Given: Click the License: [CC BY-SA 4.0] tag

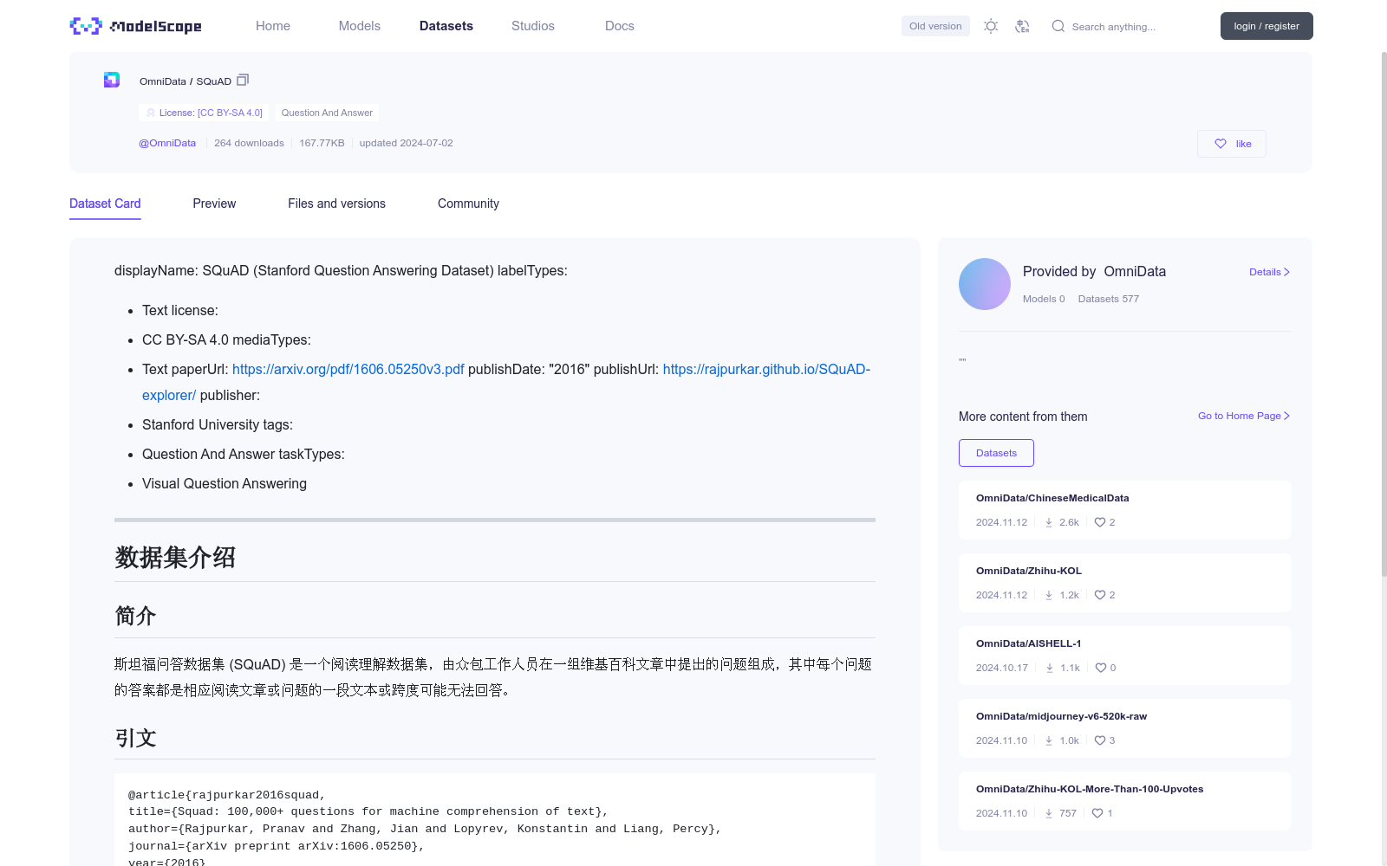Looking at the screenshot, I should 204,113.
